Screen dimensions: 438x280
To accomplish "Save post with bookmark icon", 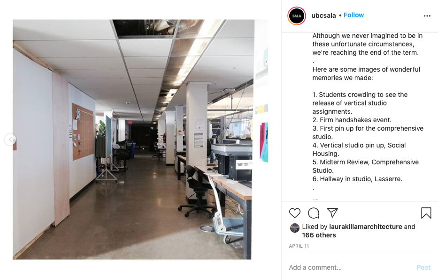I will (x=426, y=213).
